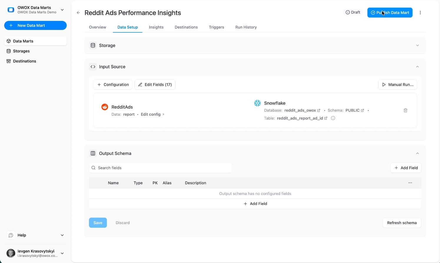Click the Search fields input box

[x=160, y=168]
